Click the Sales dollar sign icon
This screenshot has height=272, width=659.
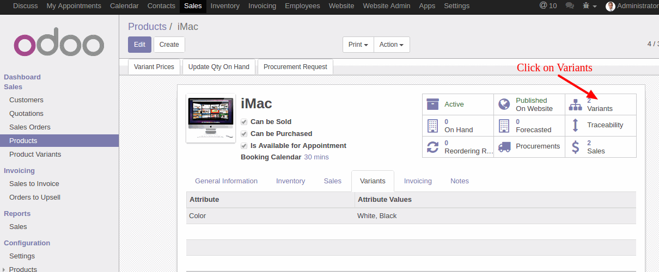point(575,147)
